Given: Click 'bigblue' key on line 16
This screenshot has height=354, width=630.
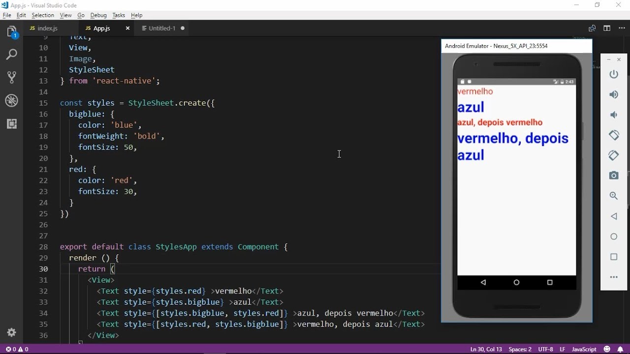Looking at the screenshot, I should (x=85, y=114).
